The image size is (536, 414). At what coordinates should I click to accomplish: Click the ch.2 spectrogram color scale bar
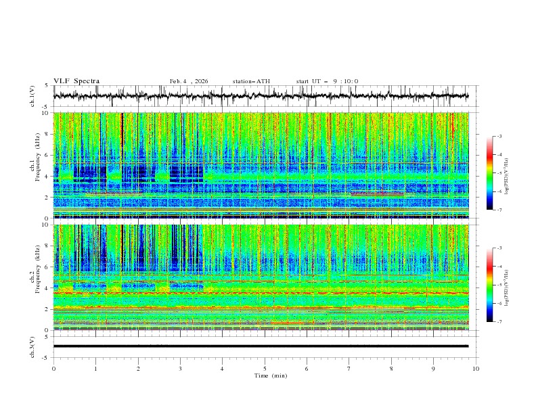[489, 285]
